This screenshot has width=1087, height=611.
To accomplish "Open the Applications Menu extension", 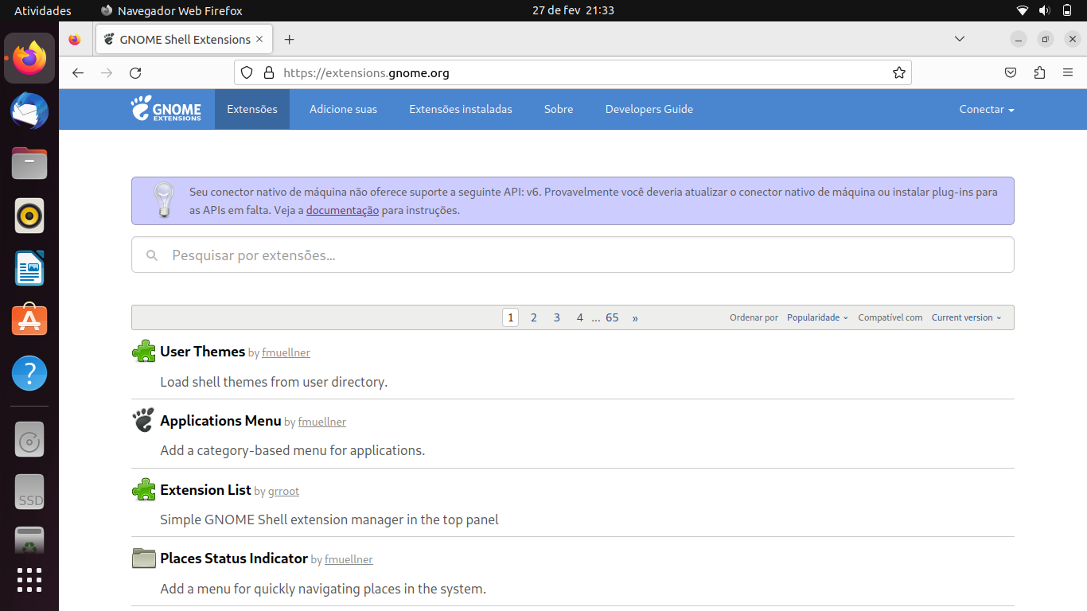I will (x=220, y=420).
